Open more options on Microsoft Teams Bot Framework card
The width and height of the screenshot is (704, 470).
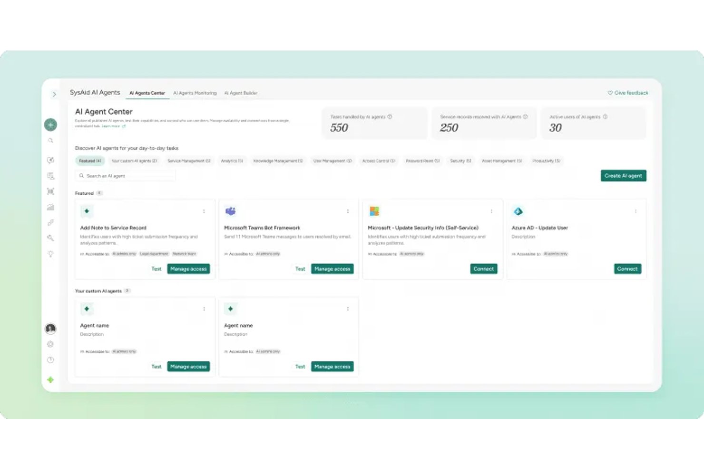tap(348, 211)
